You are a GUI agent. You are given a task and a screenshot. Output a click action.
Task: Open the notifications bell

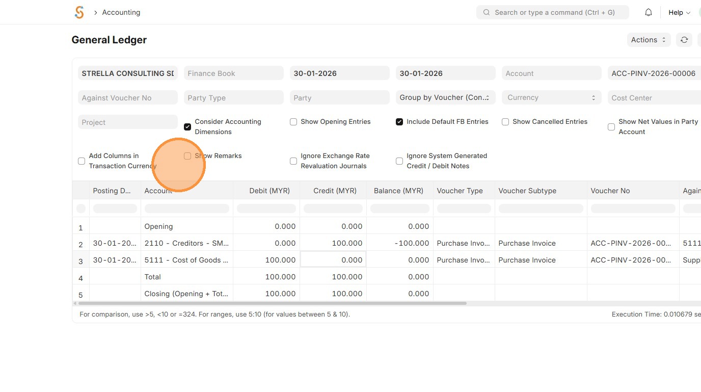click(x=649, y=12)
